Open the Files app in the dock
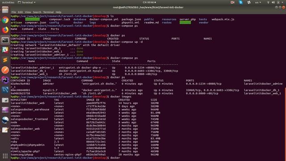This screenshot has width=286, height=161. pos(5,10)
